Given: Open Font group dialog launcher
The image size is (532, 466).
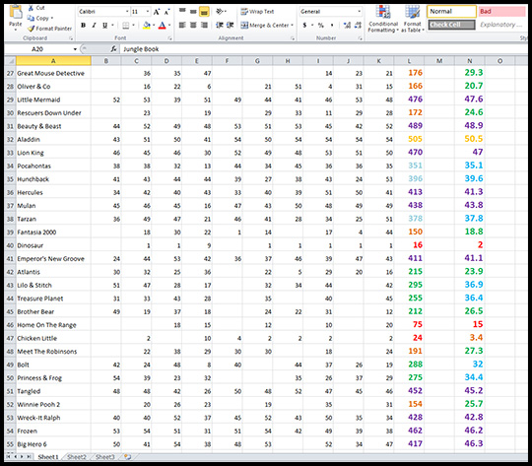Looking at the screenshot, I should tap(170, 38).
